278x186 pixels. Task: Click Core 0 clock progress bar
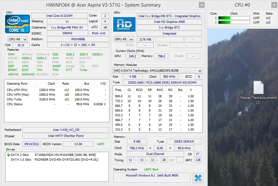tap(234, 18)
